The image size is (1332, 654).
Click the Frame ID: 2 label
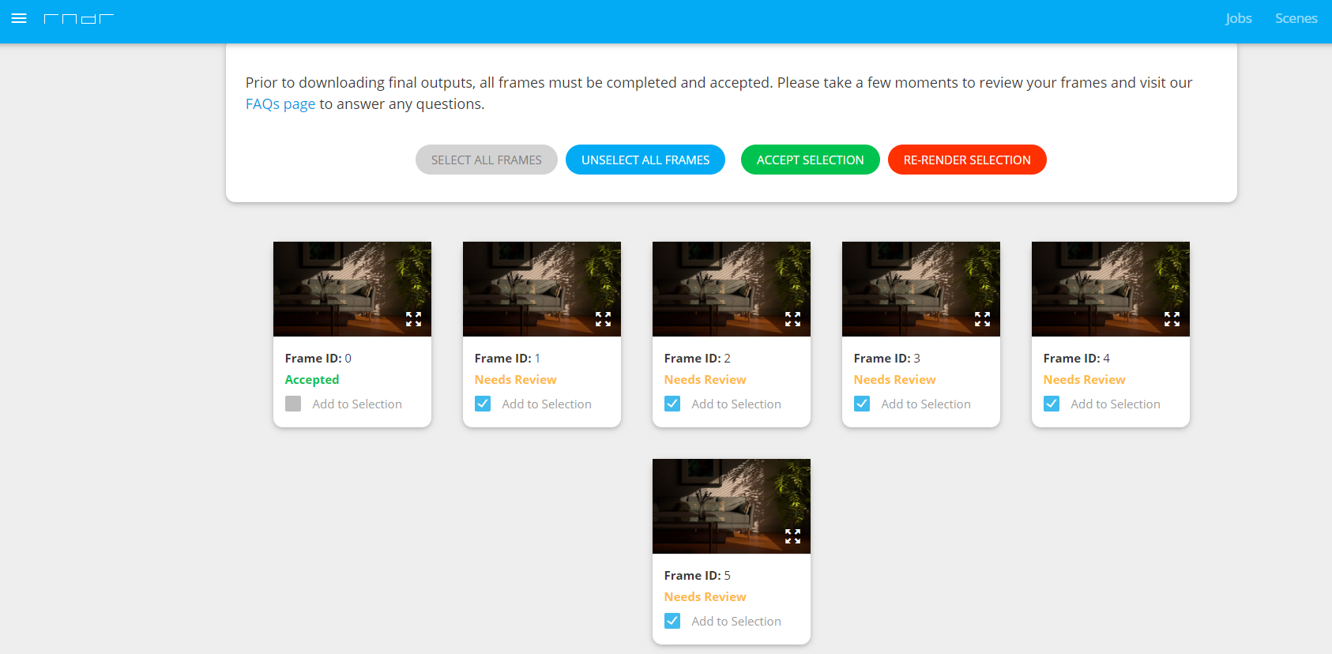698,359
